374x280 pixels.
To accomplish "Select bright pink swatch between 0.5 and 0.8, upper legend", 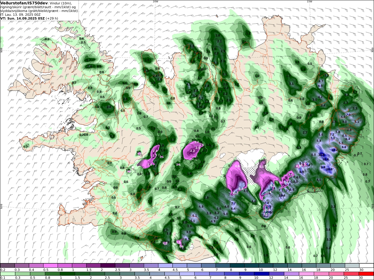I will [x=50, y=265].
